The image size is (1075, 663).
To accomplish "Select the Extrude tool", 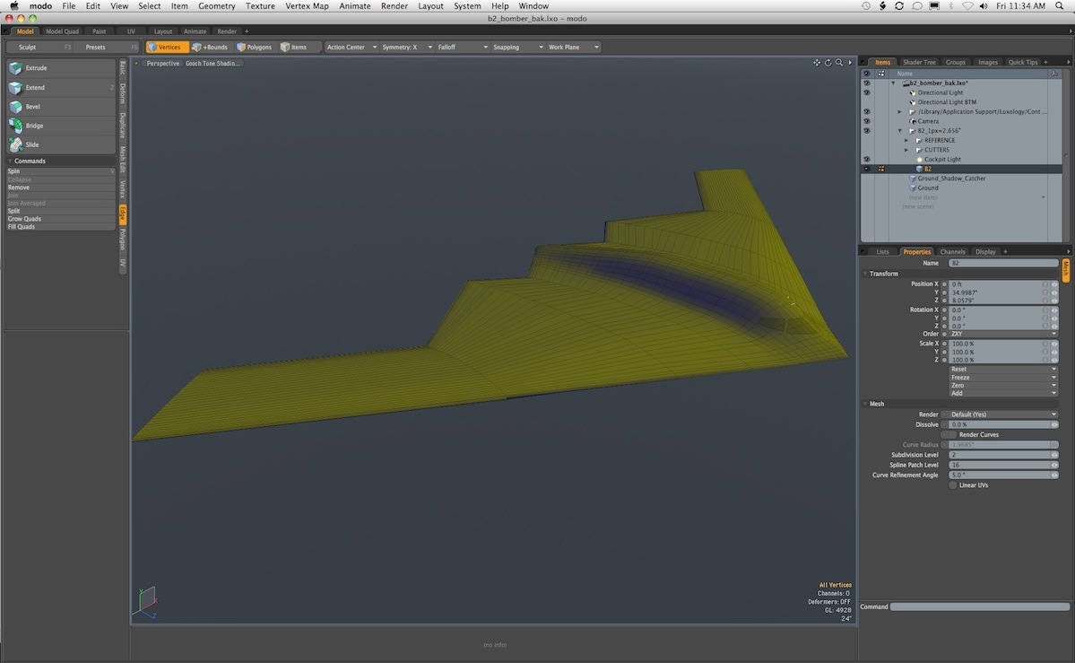I will pyautogui.click(x=36, y=68).
